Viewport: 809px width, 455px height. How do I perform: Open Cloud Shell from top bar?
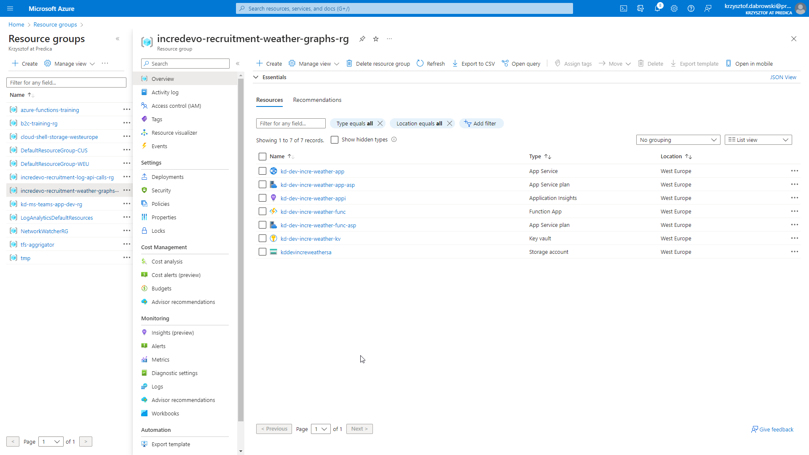coord(624,8)
